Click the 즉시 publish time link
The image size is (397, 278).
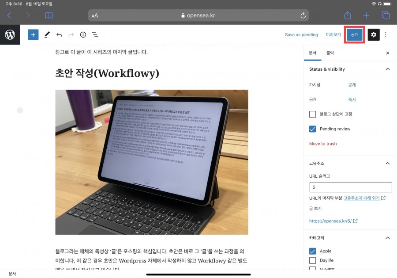click(352, 99)
